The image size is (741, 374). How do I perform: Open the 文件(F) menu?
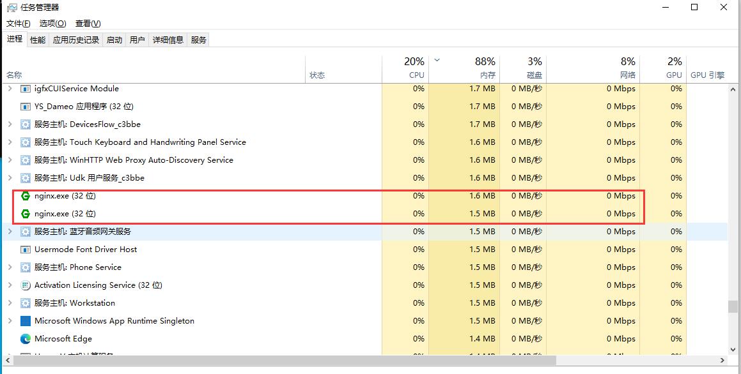(x=19, y=24)
